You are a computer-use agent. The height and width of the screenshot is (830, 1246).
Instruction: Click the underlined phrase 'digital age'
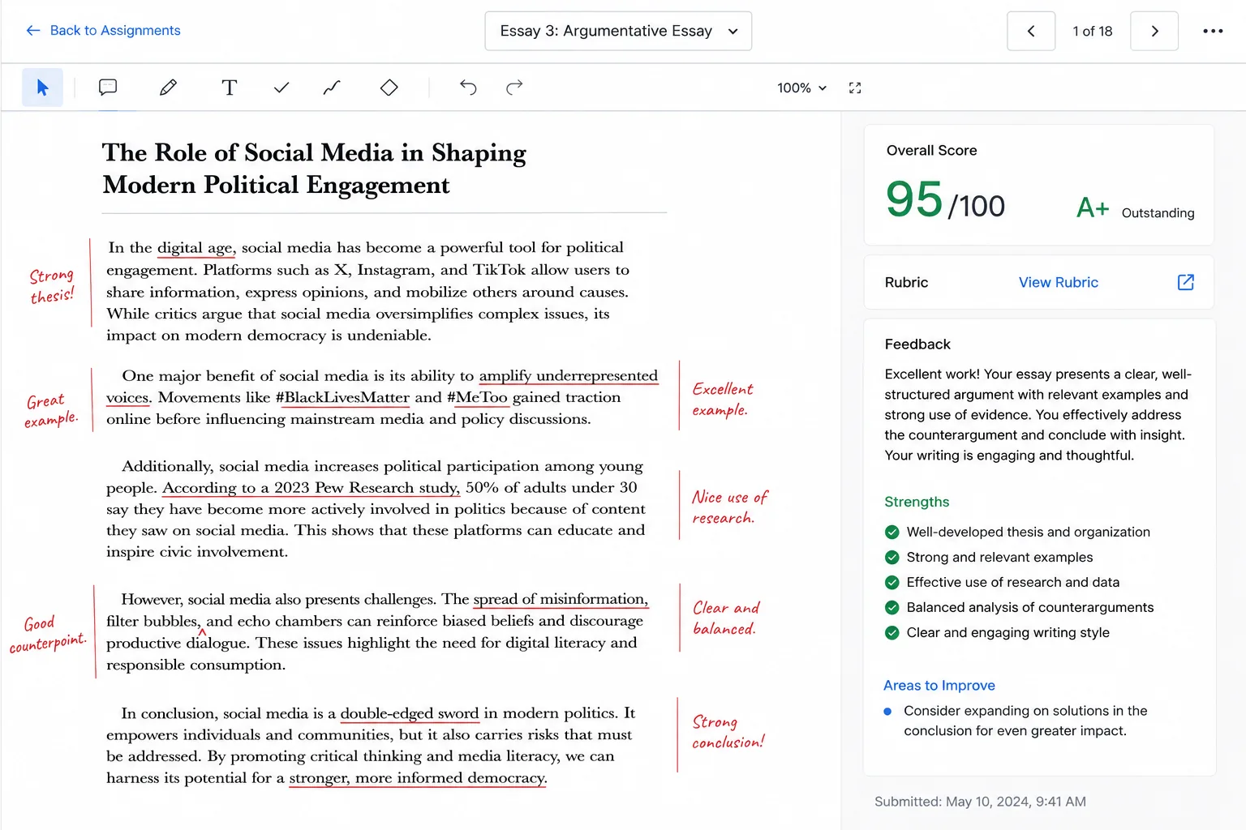pos(195,248)
